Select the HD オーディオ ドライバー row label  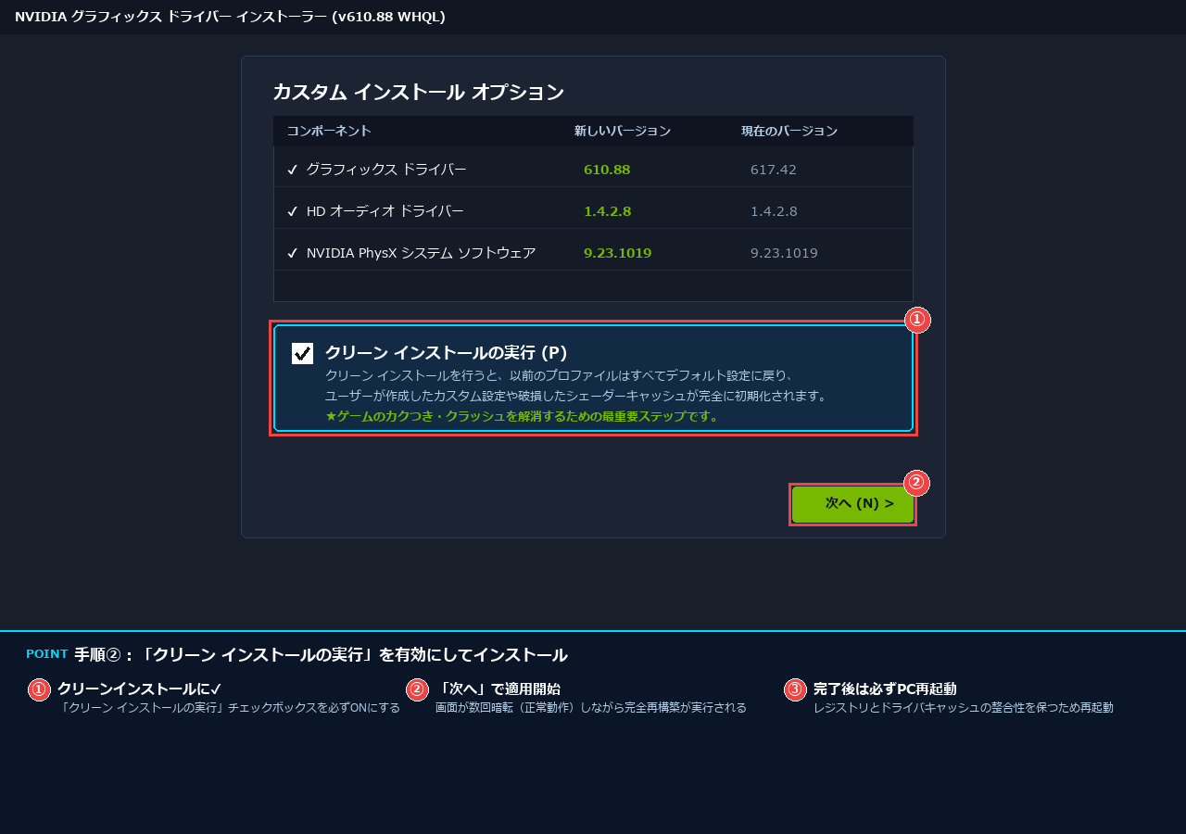click(x=385, y=211)
